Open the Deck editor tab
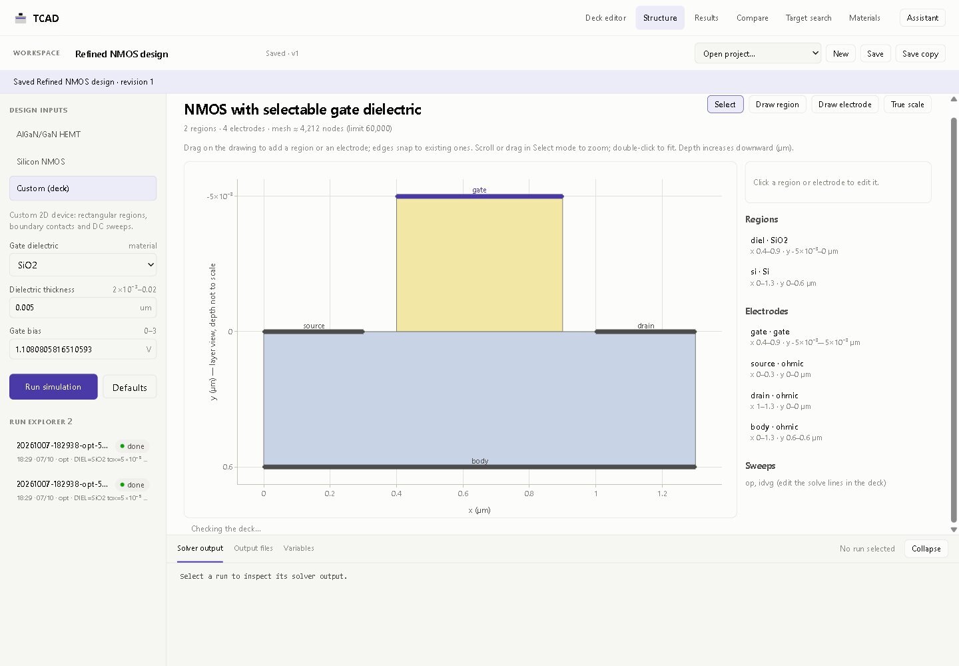The image size is (959, 666). tap(605, 18)
